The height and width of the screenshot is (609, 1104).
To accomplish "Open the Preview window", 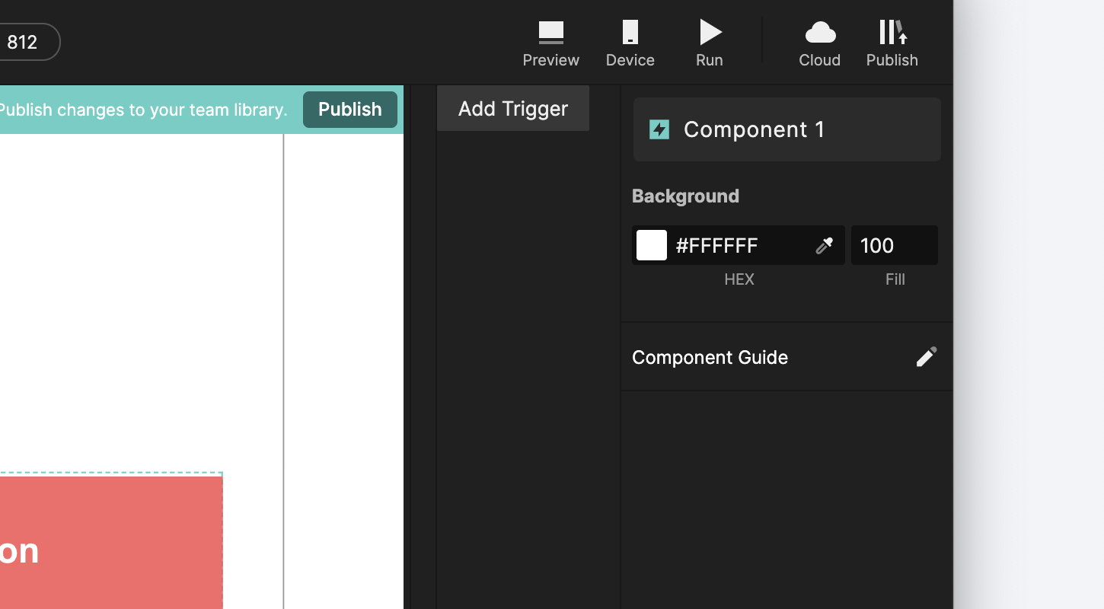I will [550, 43].
